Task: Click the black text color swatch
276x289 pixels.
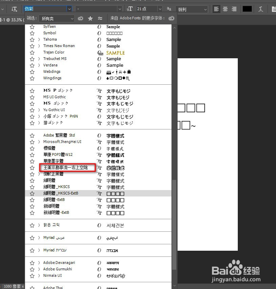Action: pyautogui.click(x=247, y=9)
